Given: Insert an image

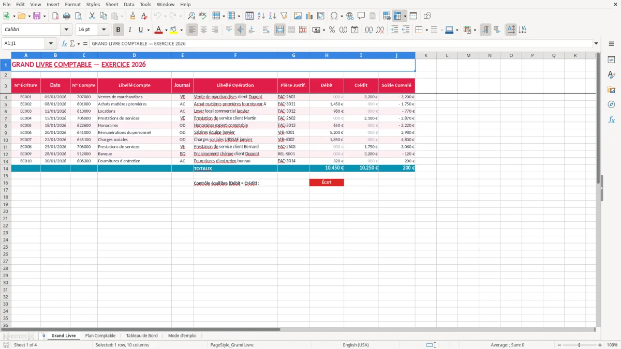Looking at the screenshot, I should click(298, 16).
